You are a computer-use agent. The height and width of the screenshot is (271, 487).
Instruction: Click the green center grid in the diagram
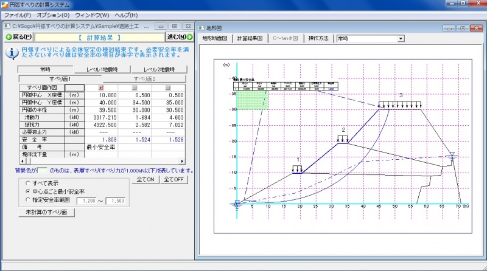click(252, 100)
